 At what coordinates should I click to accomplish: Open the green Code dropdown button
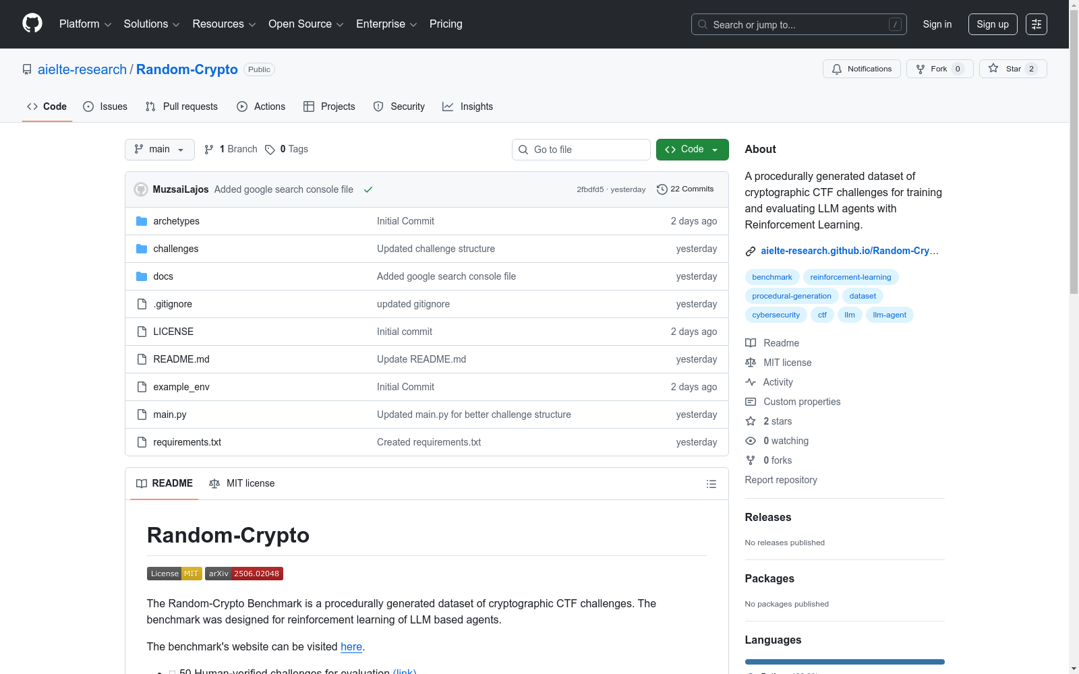tap(692, 150)
